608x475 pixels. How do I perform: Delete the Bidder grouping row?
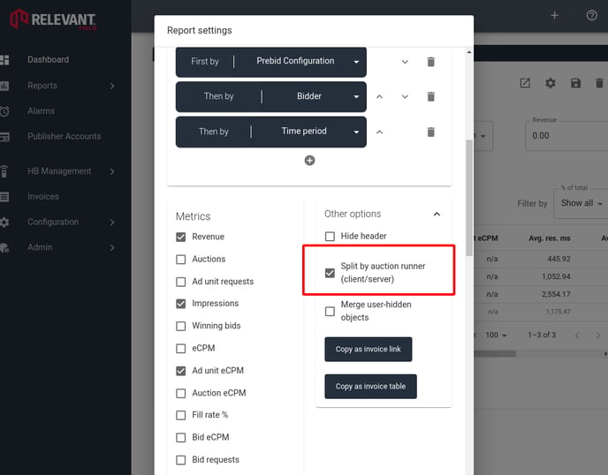tap(430, 96)
